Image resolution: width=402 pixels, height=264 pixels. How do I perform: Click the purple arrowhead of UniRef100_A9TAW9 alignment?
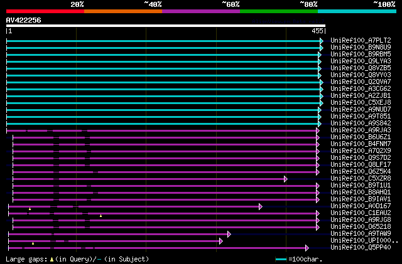click(x=229, y=235)
